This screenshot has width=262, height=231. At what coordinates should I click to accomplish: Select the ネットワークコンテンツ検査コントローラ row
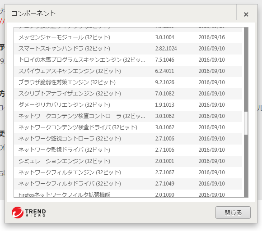(128, 116)
